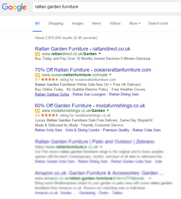The image size is (181, 199).
Task: Click the www.rattandirect.co.uk/Garden display URL
Action: (69, 54)
